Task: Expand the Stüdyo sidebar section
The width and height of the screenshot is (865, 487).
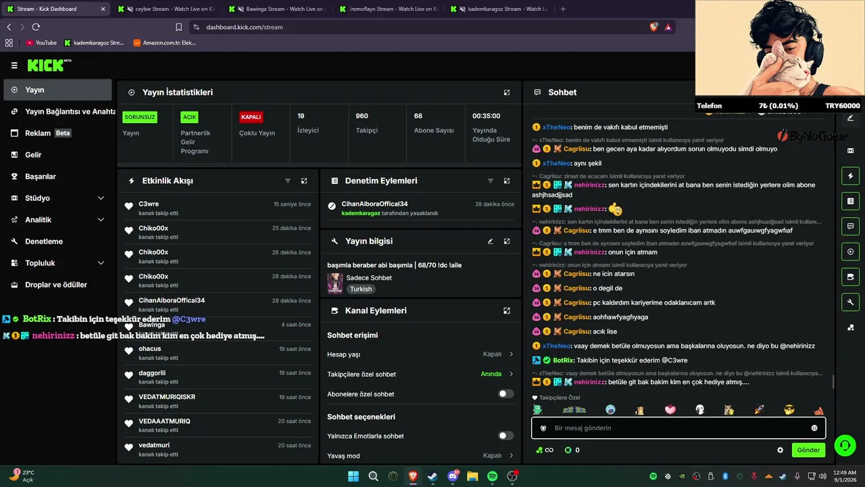Action: [57, 198]
